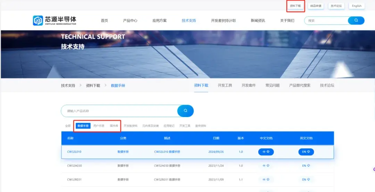The height and width of the screenshot is (192, 375).
Task: Click the product-name search magnifier button
Action: click(185, 111)
